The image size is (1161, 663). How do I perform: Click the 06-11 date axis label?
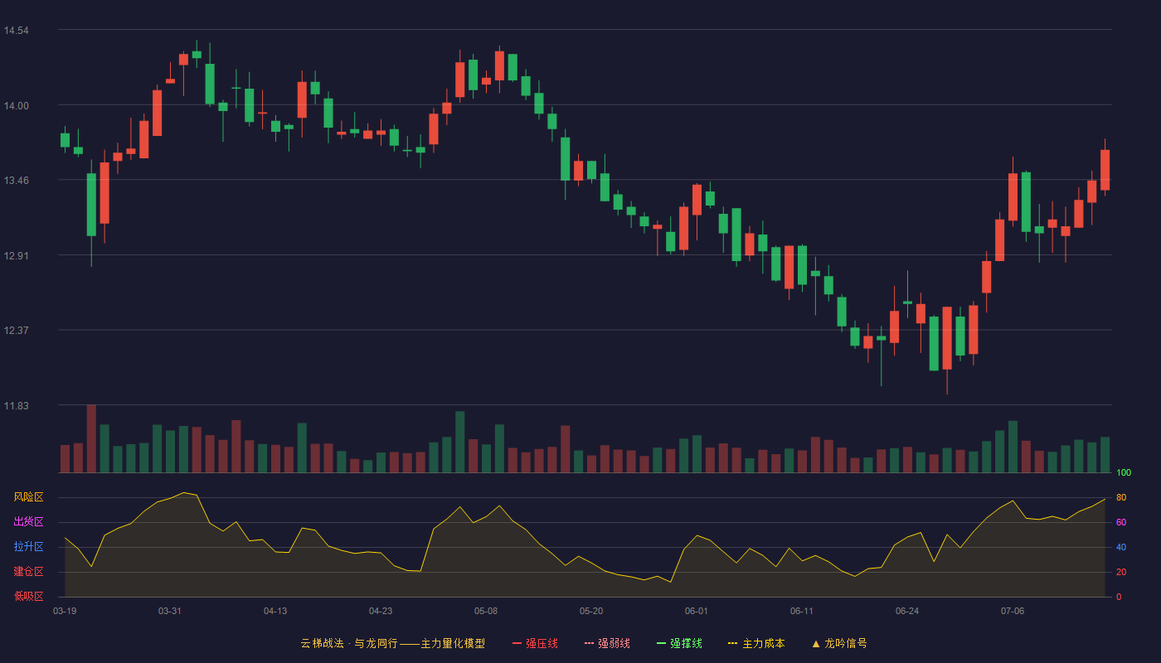[x=802, y=611]
